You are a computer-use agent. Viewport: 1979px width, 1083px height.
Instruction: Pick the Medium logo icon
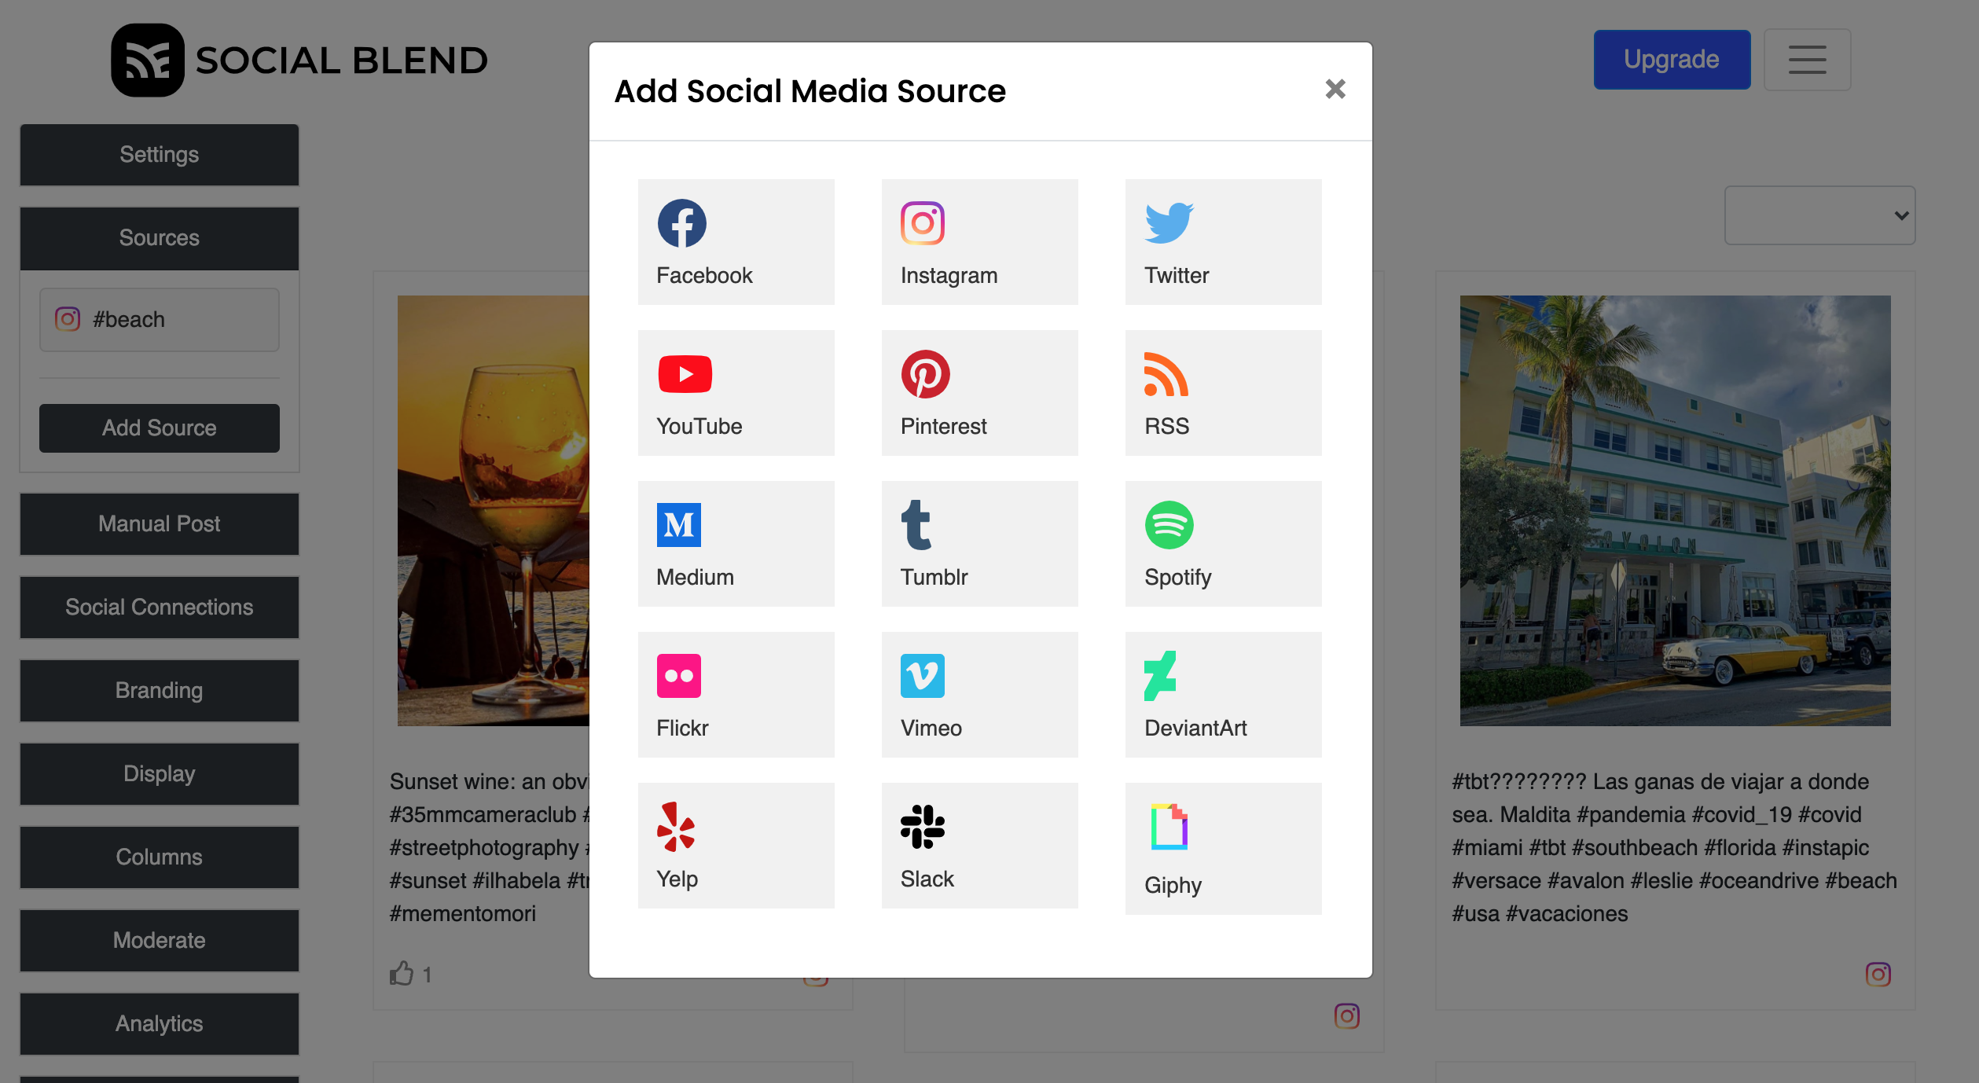click(678, 525)
